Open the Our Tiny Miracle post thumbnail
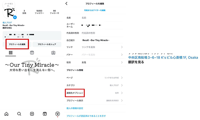 32,67
